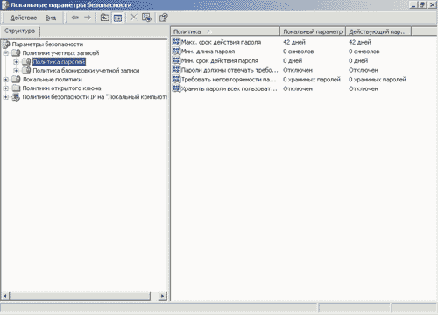Image resolution: width=438 pixels, height=315 pixels.
Task: Click icon of Пароли должны отвечать row
Action: pos(176,70)
